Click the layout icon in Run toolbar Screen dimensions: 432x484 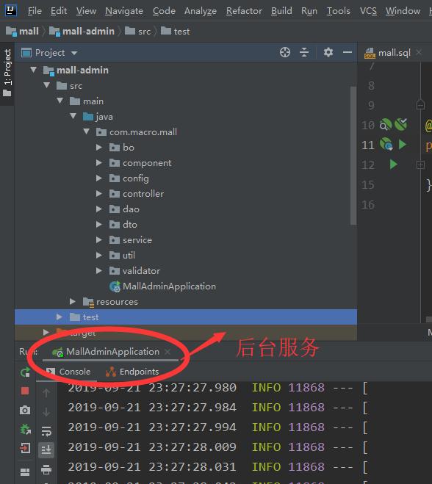[25, 472]
